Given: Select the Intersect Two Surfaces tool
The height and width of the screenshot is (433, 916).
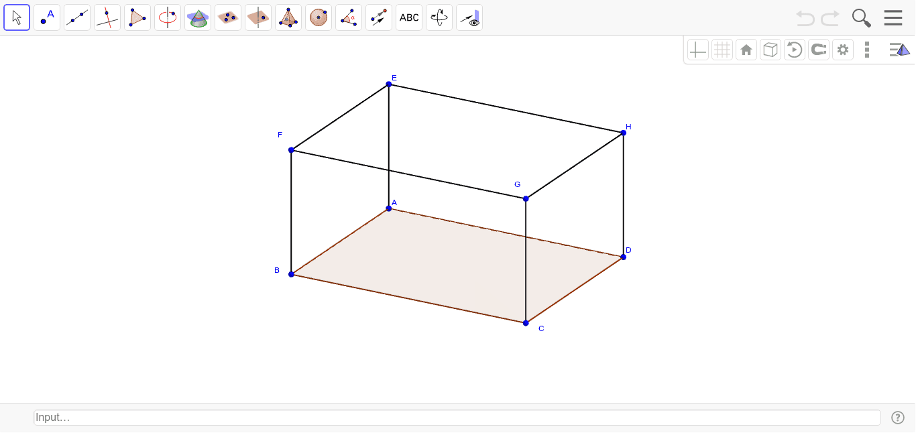Looking at the screenshot, I should pos(198,17).
